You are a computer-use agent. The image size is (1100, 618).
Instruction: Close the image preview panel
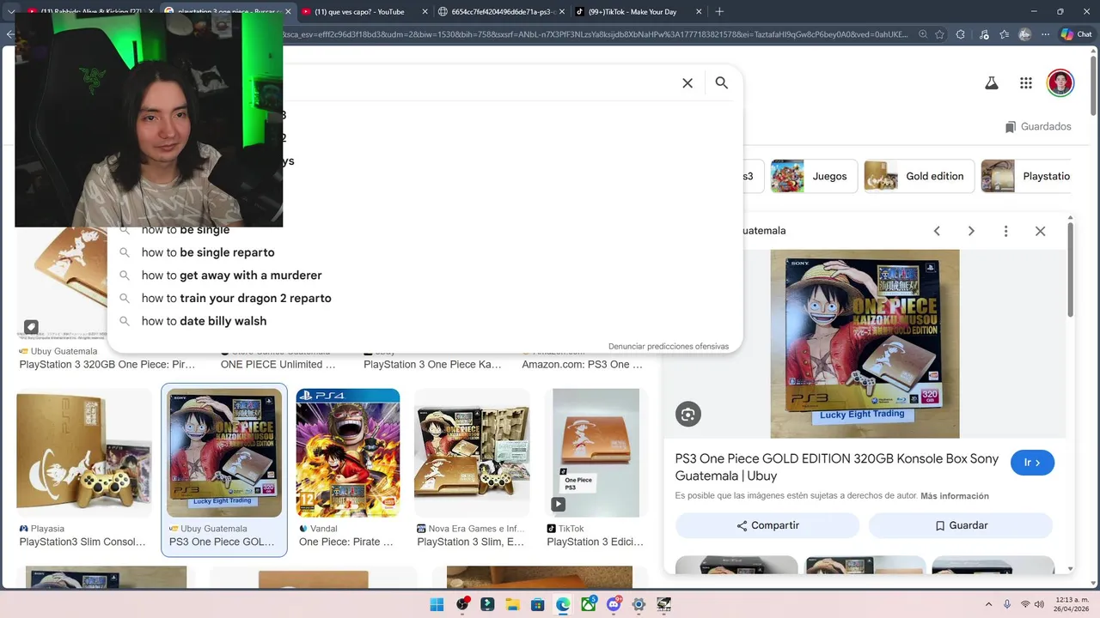click(x=1040, y=231)
